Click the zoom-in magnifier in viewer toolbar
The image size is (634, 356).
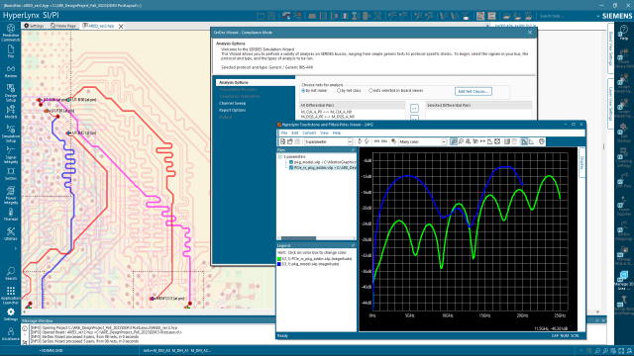(454, 141)
